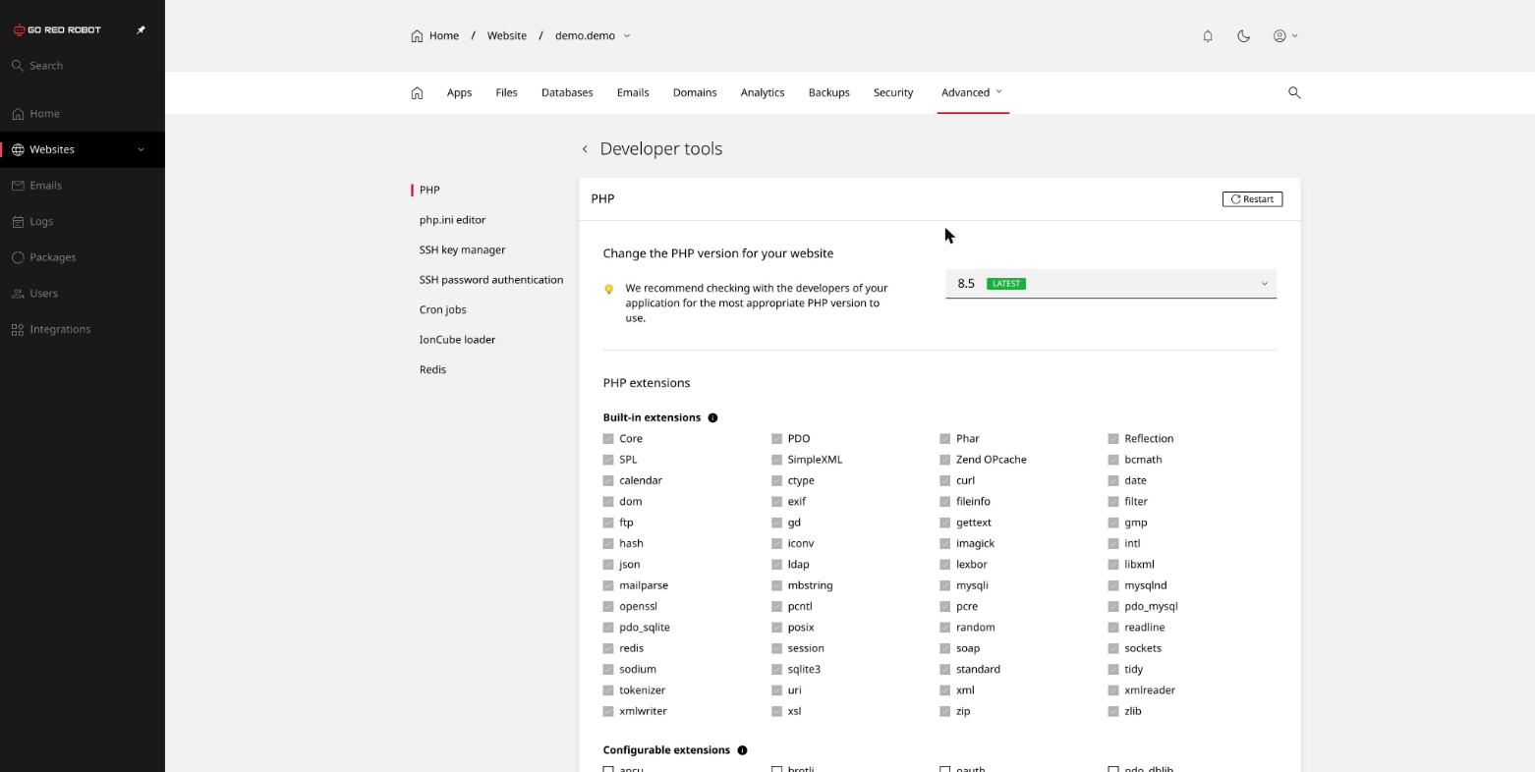Open the Redis section
The image size is (1535, 772).
432,369
